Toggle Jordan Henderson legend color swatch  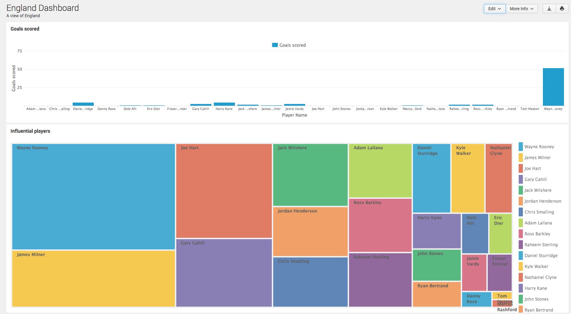coord(521,201)
